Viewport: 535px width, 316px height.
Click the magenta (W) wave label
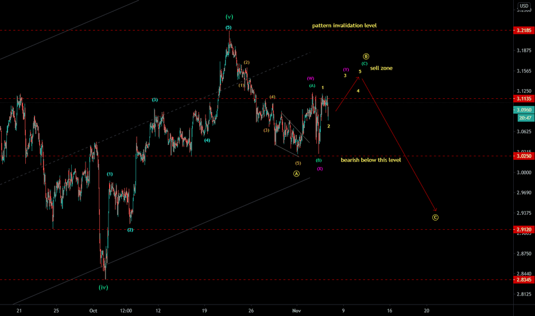pos(311,79)
